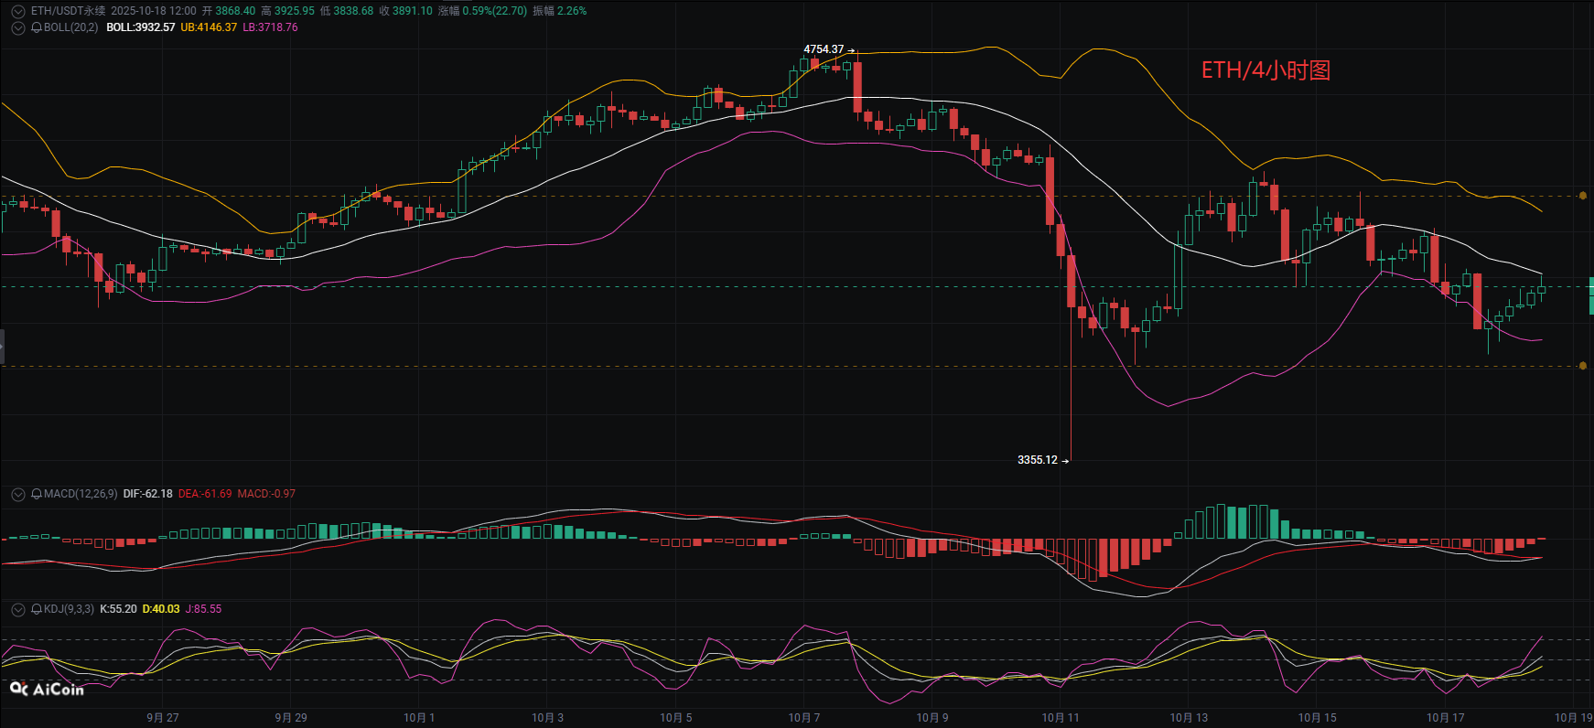The height and width of the screenshot is (728, 1594).
Task: Open the left edge side panel handle
Action: point(3,347)
